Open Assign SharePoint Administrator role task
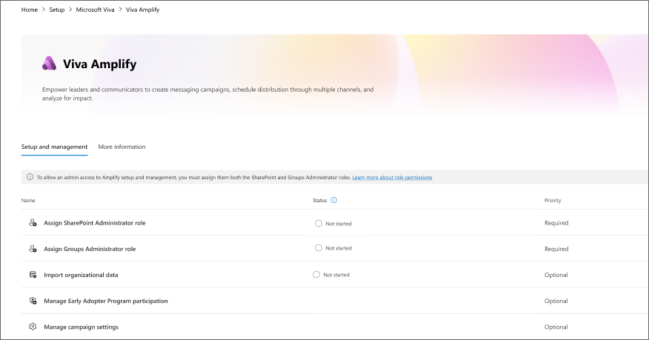 tap(95, 223)
